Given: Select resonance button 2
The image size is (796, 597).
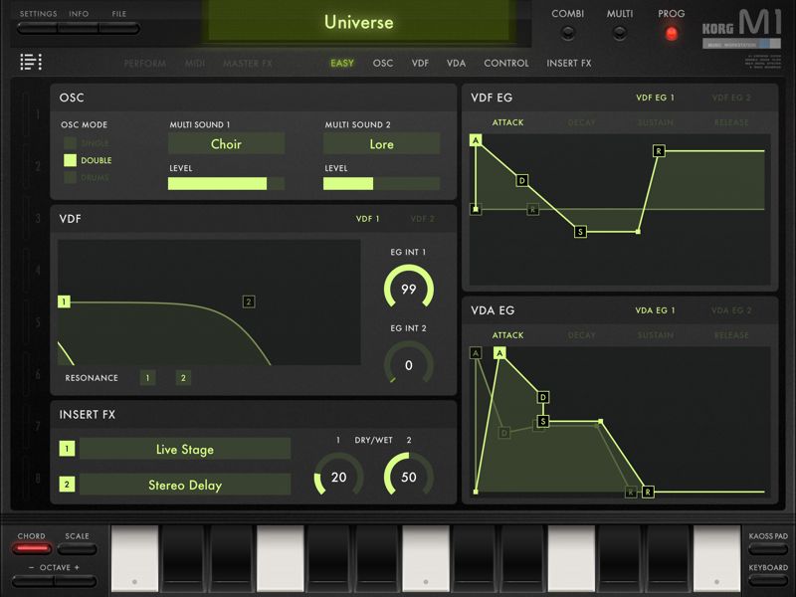Looking at the screenshot, I should pyautogui.click(x=183, y=378).
